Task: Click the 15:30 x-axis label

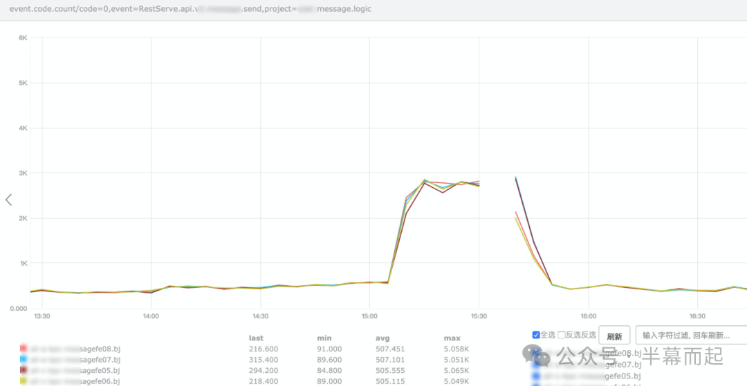Action: tap(479, 316)
